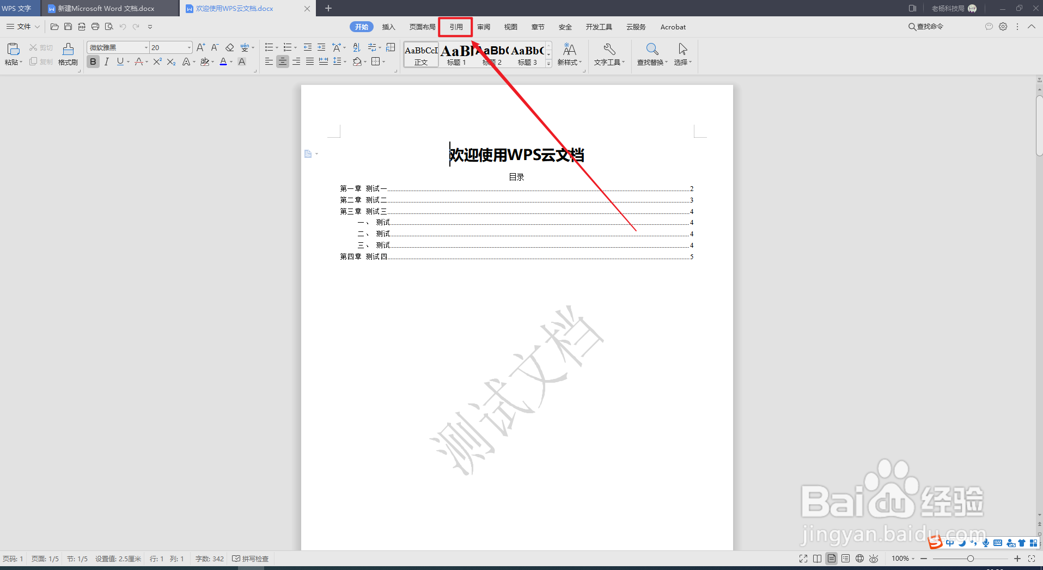
Task: Select the Format Painter (格式刷) tool
Action: (68, 54)
